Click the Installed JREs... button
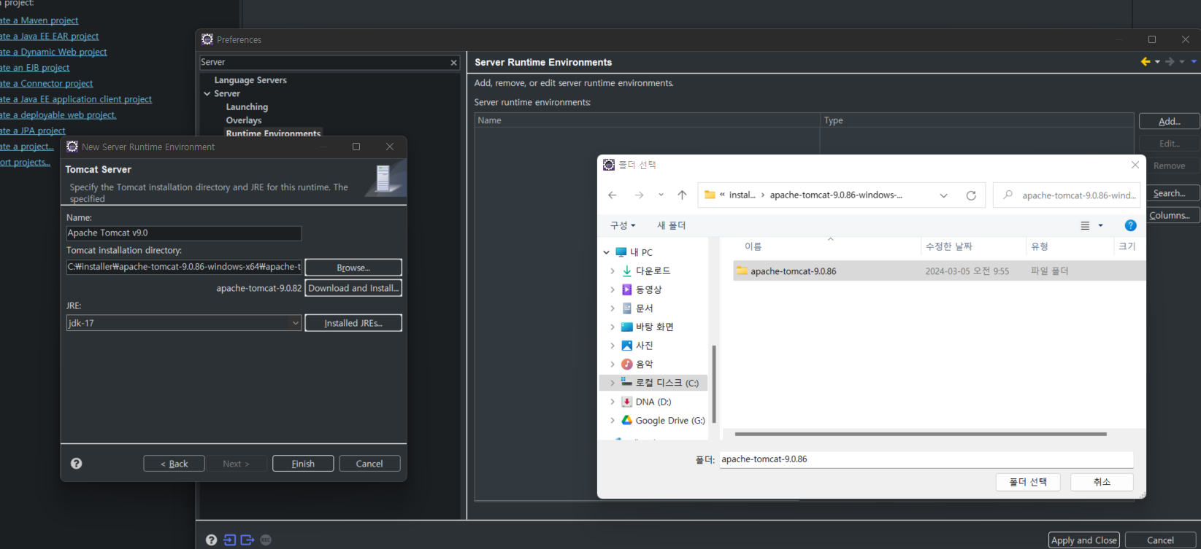1201x549 pixels. pyautogui.click(x=353, y=323)
